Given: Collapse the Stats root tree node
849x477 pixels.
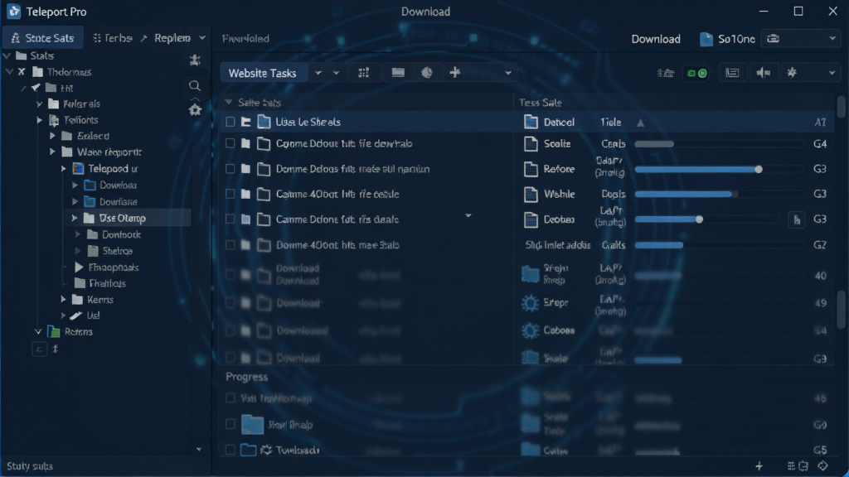Looking at the screenshot, I should (x=7, y=55).
